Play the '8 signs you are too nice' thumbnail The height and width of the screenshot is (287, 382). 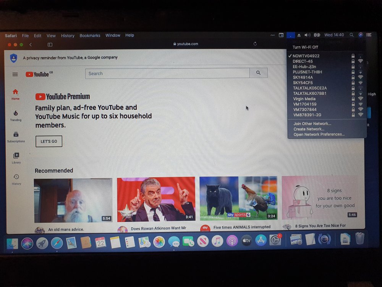click(322, 197)
